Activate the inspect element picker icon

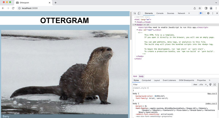coord(135,13)
